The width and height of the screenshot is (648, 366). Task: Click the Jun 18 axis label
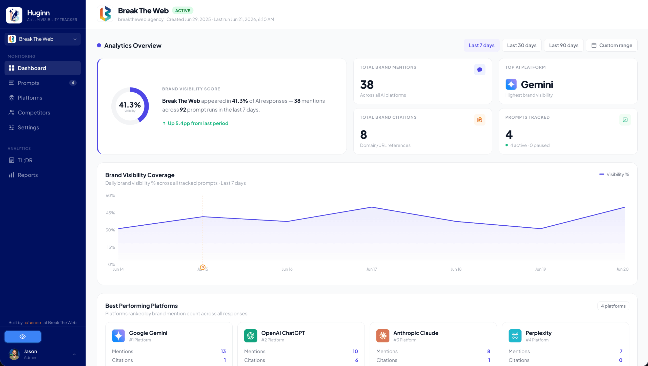point(456,269)
